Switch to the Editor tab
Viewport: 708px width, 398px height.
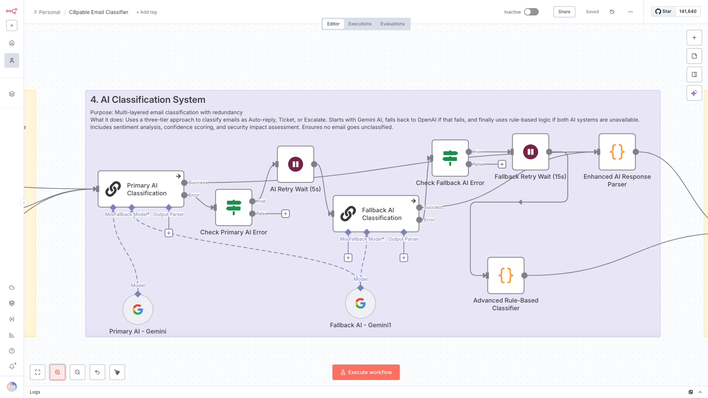333,24
